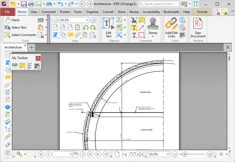Viewport: 235px width, 162px height.
Task: Open the Destinations pane from left sidebar
Action: click(x=7, y=122)
